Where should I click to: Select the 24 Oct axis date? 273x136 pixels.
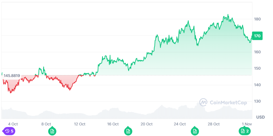[180, 124]
